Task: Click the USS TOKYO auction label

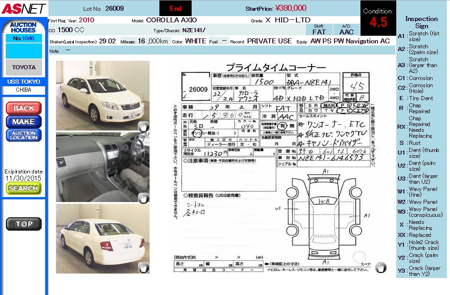Action: pyautogui.click(x=24, y=82)
